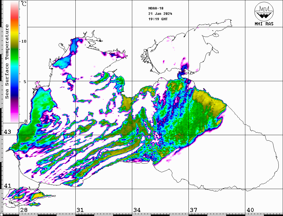
Task: Click longitude label '40'
Action: 250,210
